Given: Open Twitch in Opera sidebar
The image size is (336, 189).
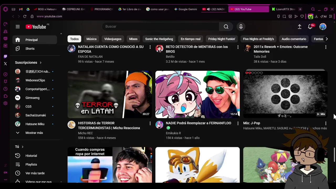Looking at the screenshot, I should [x=6, y=56].
